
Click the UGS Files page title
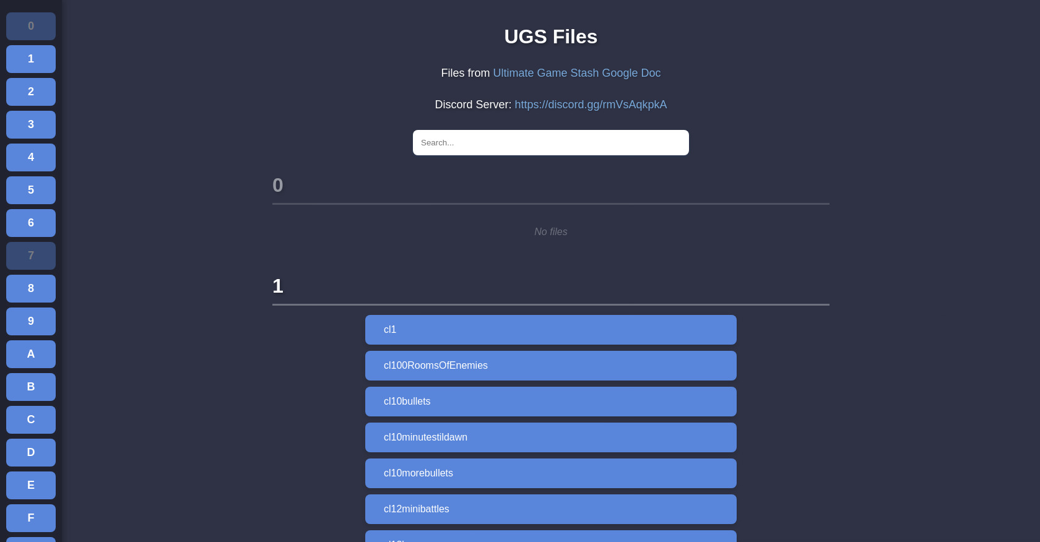click(551, 37)
